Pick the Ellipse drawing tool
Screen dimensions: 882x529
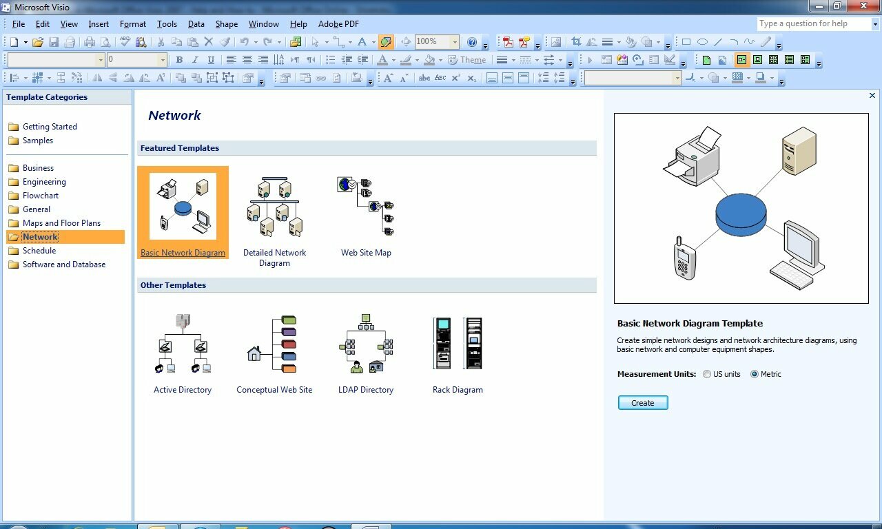click(x=702, y=42)
